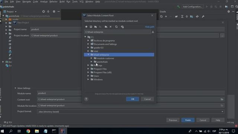Expand Windows folder arrow
This screenshot has width=238, height=134.
[88, 79]
